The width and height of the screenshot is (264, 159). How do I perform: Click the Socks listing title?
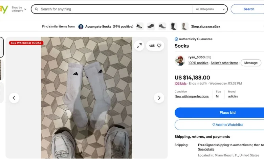tap(182, 46)
